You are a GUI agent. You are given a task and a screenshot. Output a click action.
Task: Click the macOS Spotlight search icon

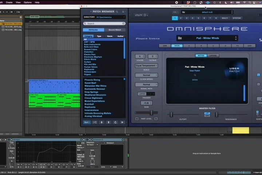click(250, 3)
